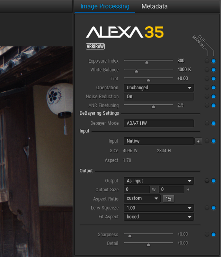Viewport: 221px width, 257px height.
Task: Open the Aspect Ratio custom dropdown
Action: pos(142,199)
